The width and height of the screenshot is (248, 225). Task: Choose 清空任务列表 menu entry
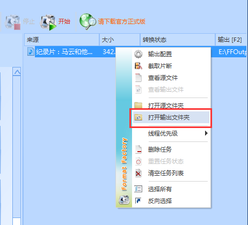[x=171, y=173]
